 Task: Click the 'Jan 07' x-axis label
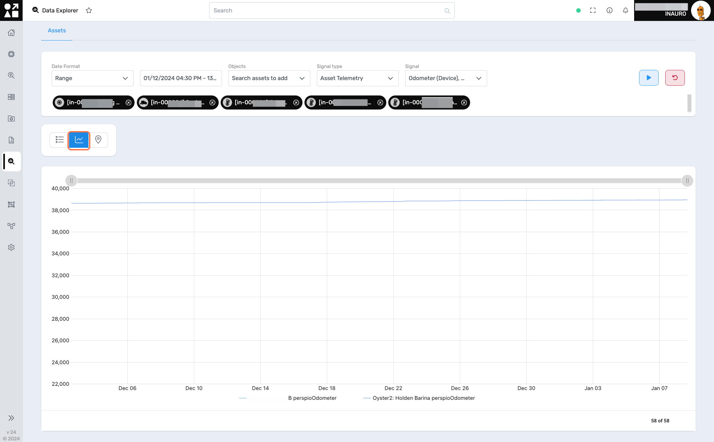pyautogui.click(x=659, y=388)
